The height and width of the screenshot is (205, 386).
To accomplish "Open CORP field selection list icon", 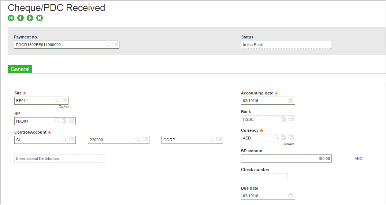I will tap(219, 139).
